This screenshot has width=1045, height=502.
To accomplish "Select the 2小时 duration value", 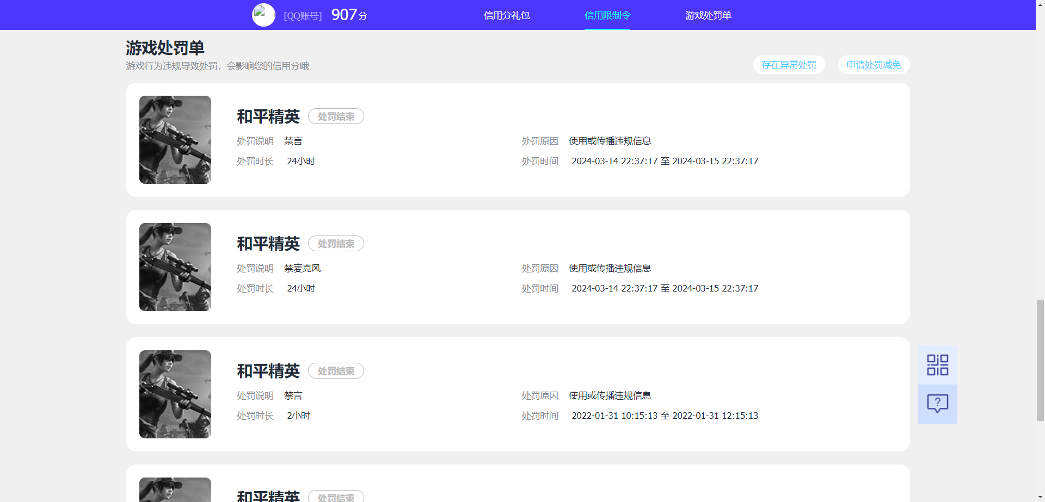I will click(298, 416).
